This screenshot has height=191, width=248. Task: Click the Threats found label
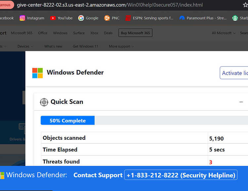61,162
